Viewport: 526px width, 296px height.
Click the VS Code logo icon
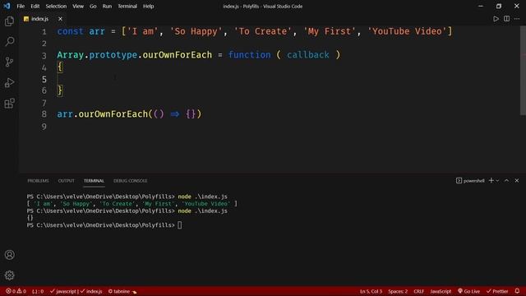tap(7, 6)
